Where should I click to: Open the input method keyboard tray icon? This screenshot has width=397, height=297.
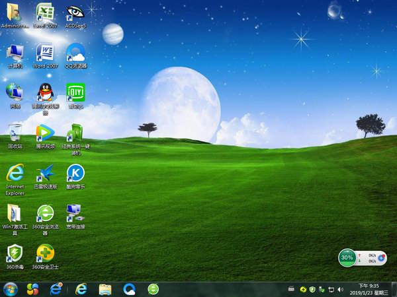click(x=290, y=289)
